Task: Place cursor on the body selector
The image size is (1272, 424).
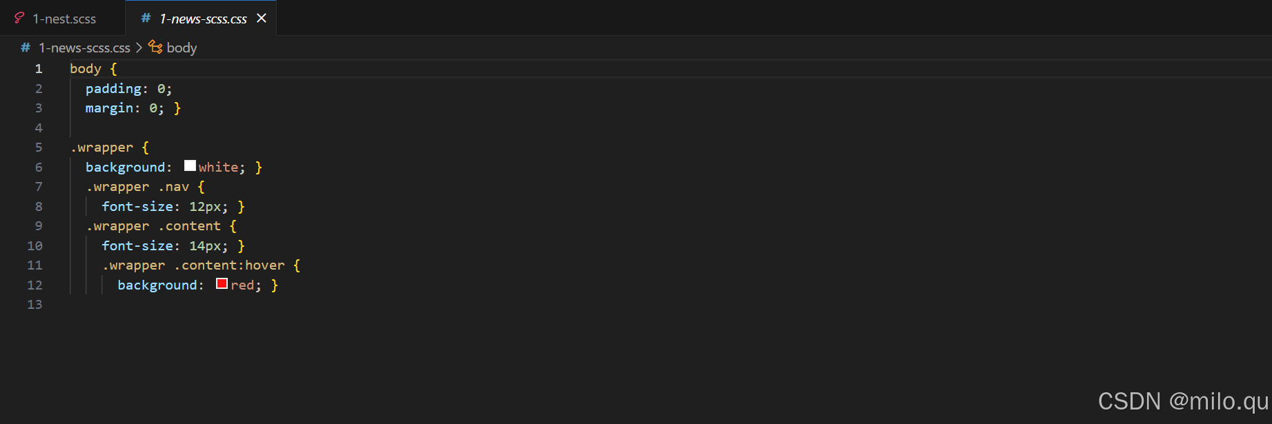Action: [86, 69]
